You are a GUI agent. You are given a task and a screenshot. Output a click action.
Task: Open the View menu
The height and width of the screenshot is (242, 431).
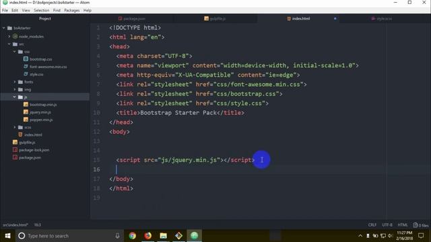pos(26,11)
